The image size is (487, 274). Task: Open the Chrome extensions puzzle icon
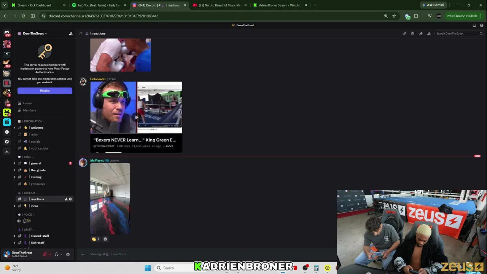[x=416, y=16]
